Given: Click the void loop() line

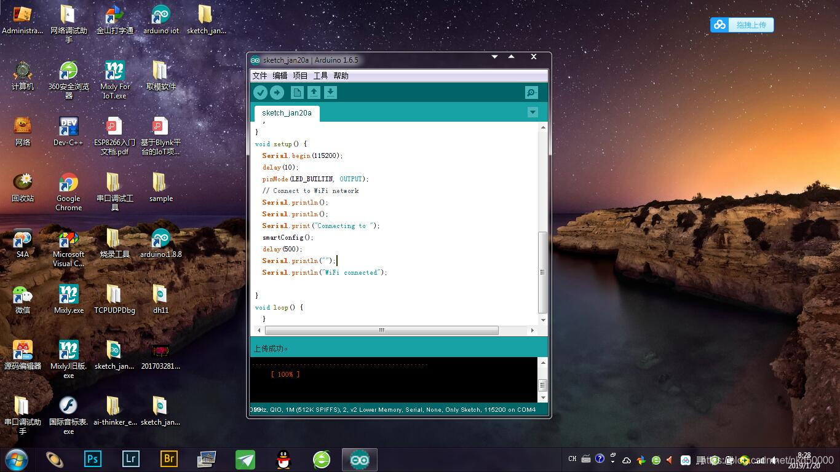Looking at the screenshot, I should point(279,307).
